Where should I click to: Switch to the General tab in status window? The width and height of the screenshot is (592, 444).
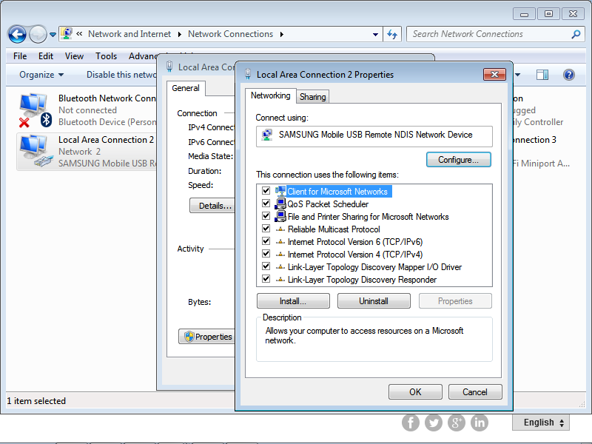(x=186, y=88)
